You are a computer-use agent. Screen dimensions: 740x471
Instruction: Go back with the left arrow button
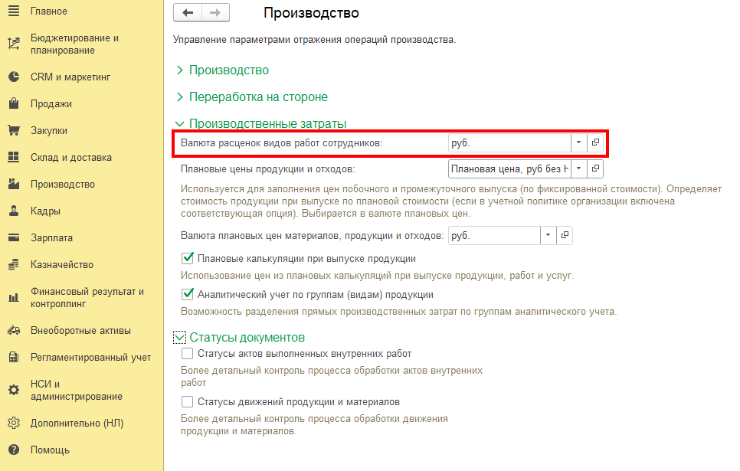(x=188, y=13)
